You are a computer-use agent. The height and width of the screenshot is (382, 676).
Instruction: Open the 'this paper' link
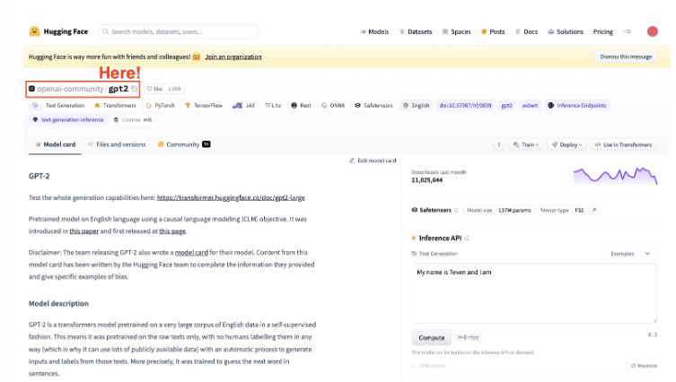tap(84, 231)
